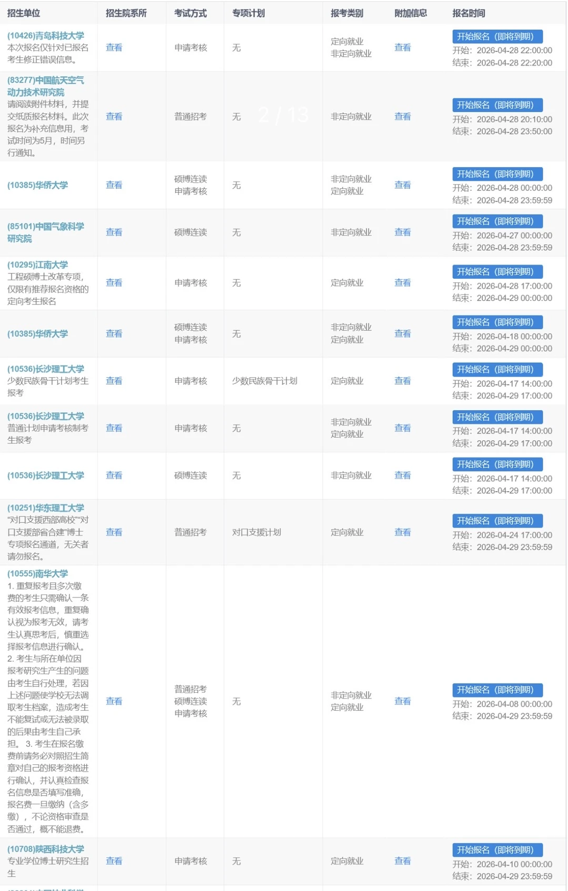View 招生院系所 in 长沙理工大学 少数民族骨干计划 row
This screenshot has width=568, height=891.
(x=114, y=380)
